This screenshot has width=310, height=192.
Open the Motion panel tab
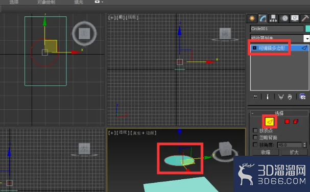click(284, 18)
